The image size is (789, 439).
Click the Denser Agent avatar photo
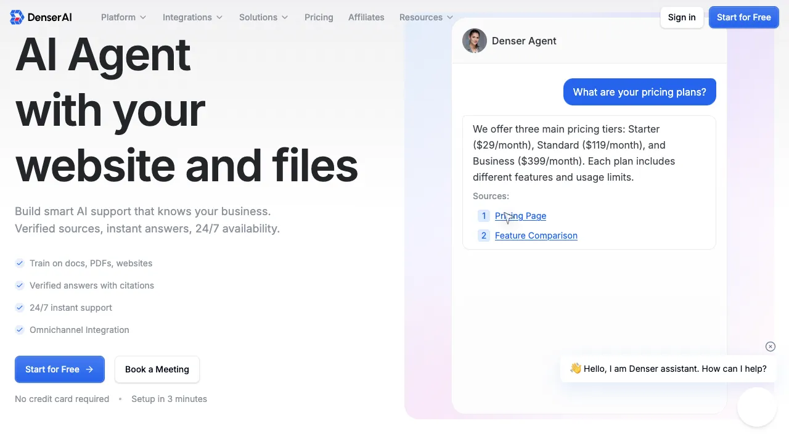475,41
